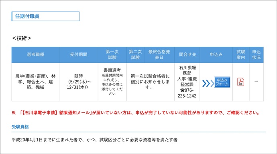This screenshot has width=277, height=154.
Task: Click the 石川県総務部 人事・組織経営課 contact text
Action: (187, 76)
